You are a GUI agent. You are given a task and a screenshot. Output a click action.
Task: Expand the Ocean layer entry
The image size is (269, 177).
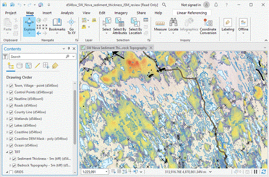(x=7, y=146)
